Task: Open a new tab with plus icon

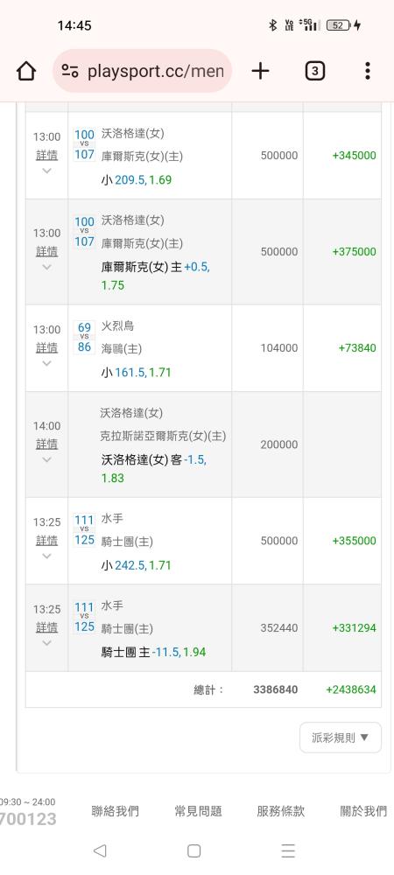Action: [x=260, y=71]
